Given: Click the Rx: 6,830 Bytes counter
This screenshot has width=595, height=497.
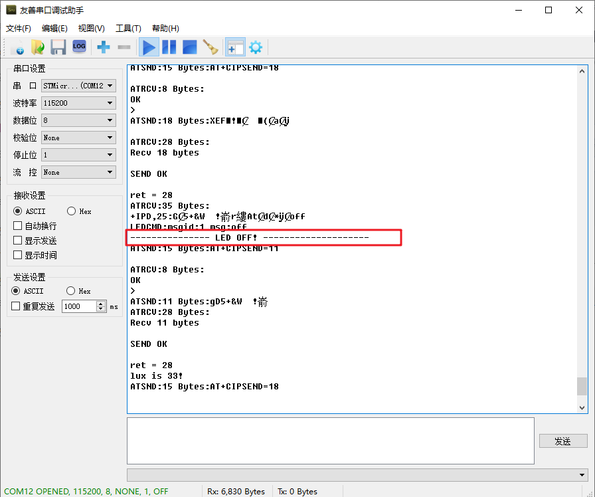Looking at the screenshot, I should [x=236, y=491].
